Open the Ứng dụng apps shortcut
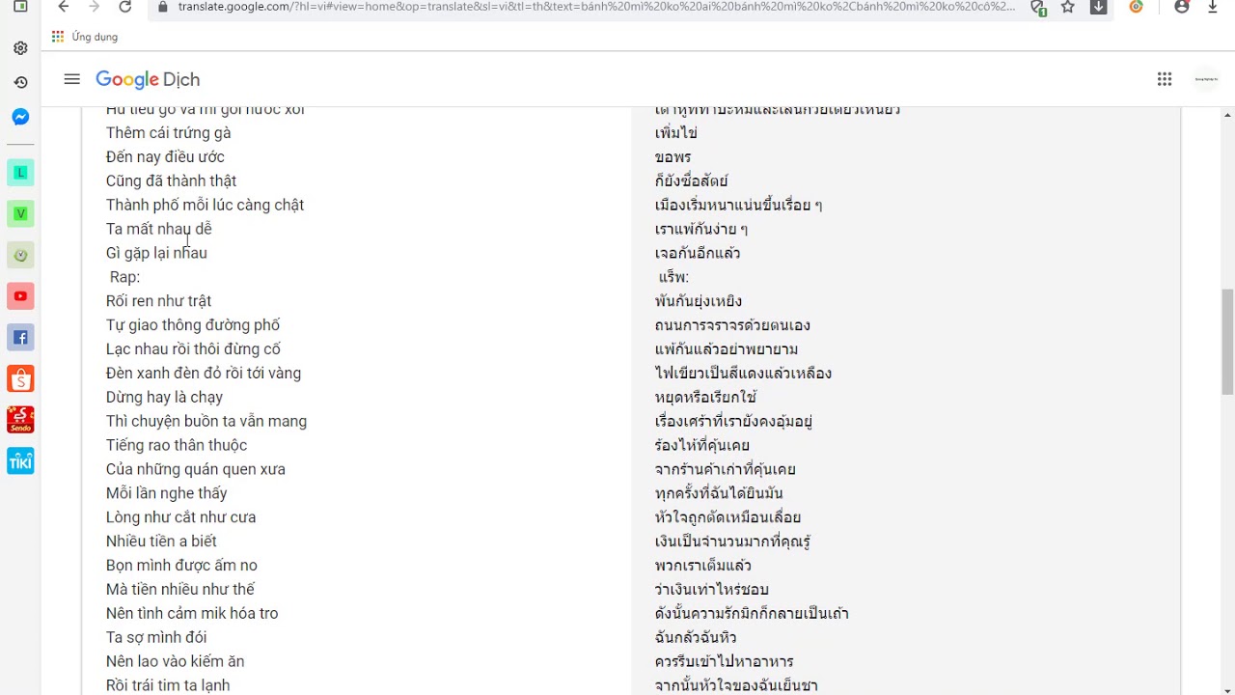 point(85,37)
